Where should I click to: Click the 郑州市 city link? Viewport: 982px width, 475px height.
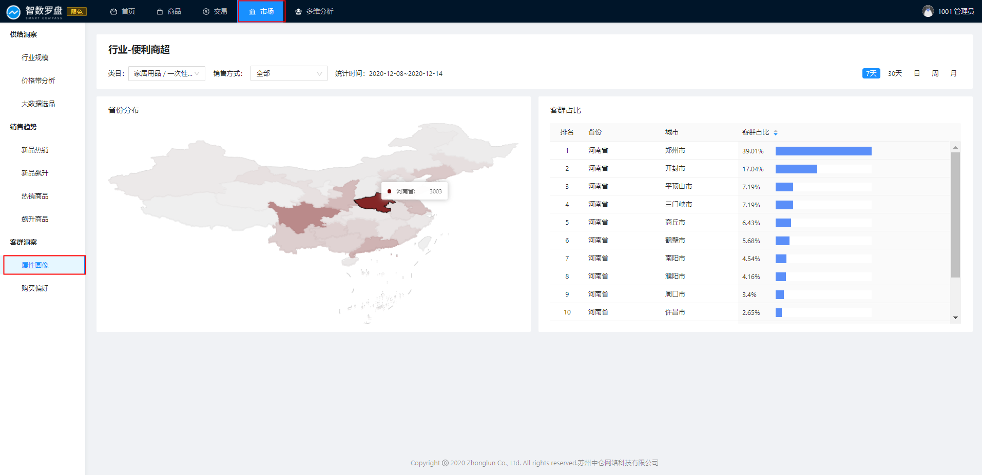pyautogui.click(x=675, y=150)
